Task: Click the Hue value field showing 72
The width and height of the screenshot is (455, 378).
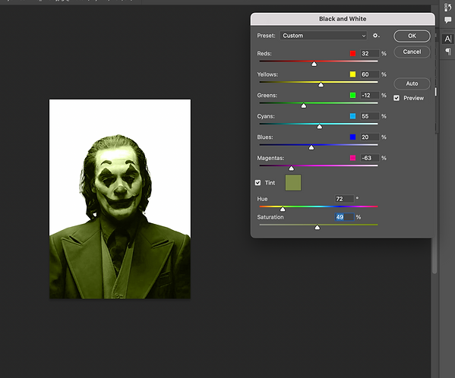Action: pos(344,199)
